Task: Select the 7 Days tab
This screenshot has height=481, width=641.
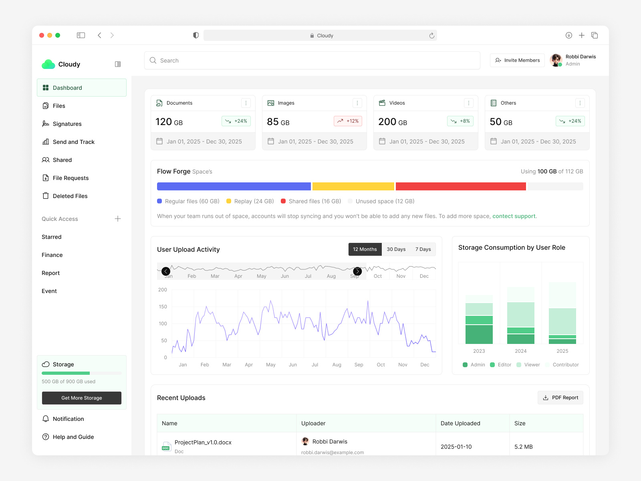Action: 423,249
